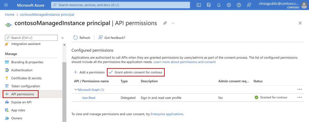
Task: Pin the API permissions page
Action: 165,23
